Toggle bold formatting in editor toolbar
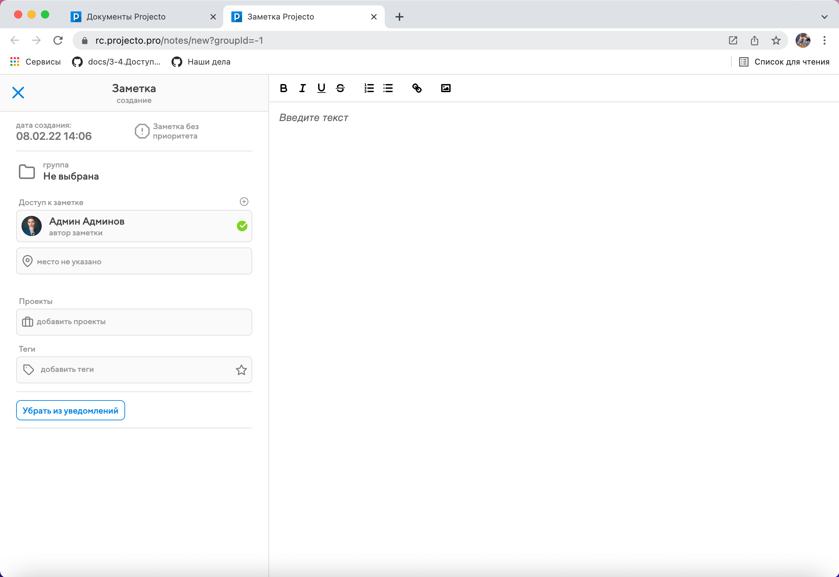This screenshot has width=839, height=577. click(283, 88)
